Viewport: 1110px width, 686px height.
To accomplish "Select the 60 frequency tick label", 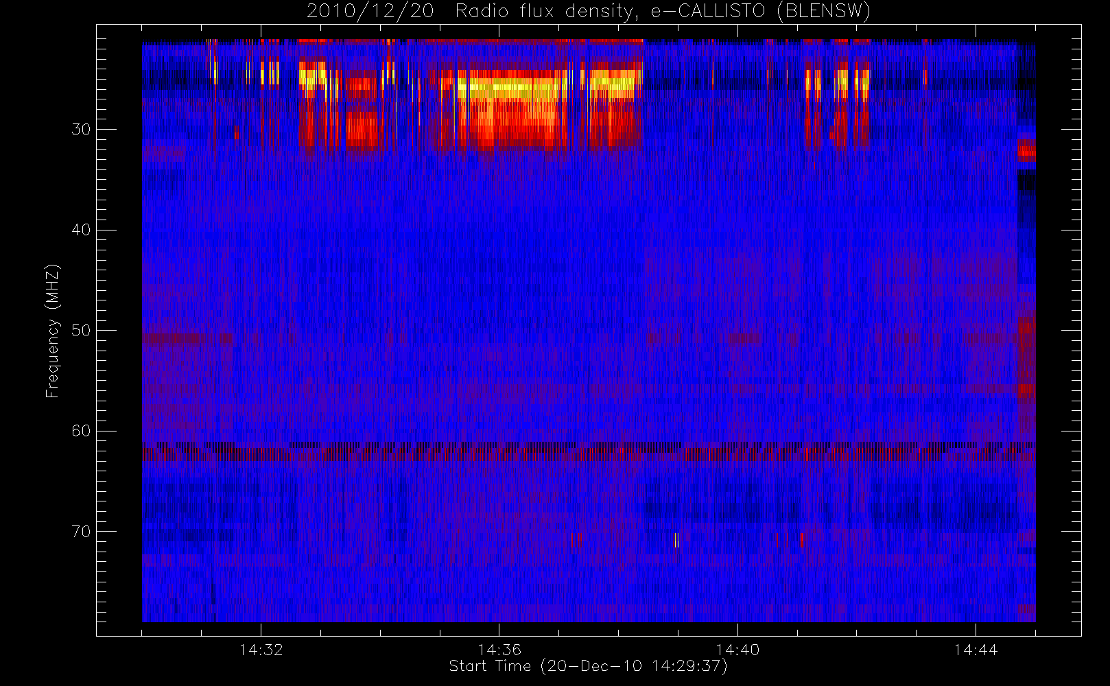I will (81, 431).
